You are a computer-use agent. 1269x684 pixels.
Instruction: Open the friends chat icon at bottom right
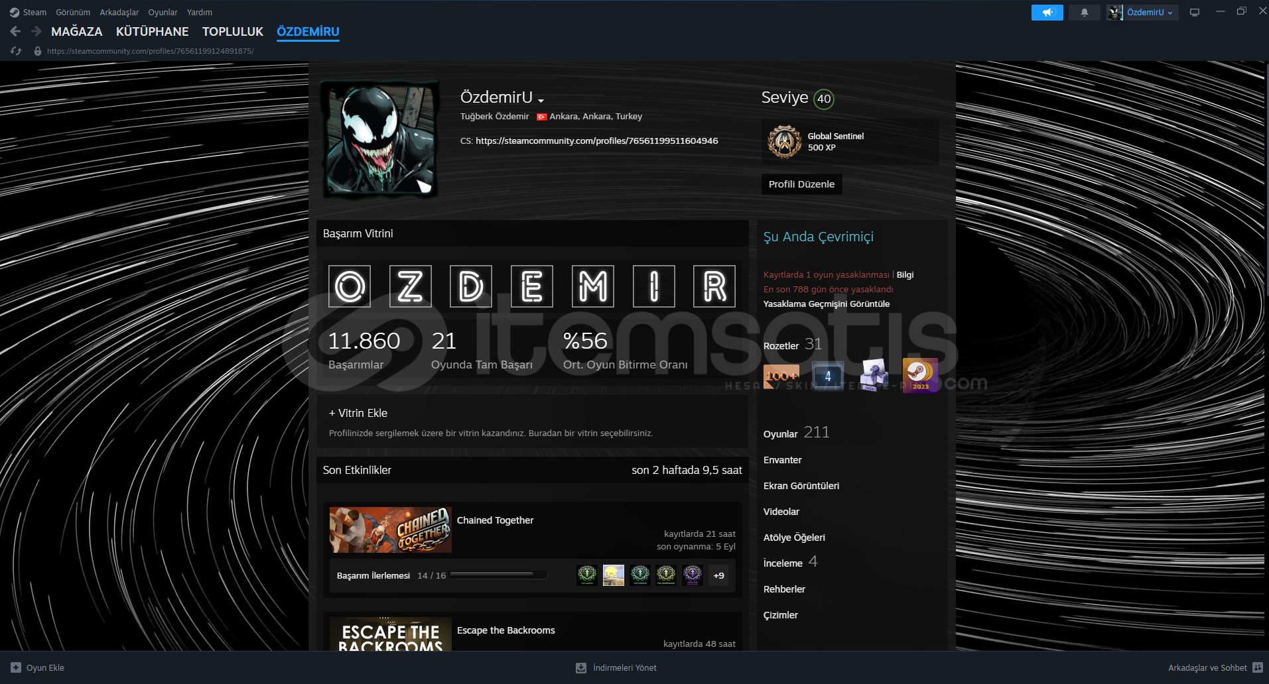pyautogui.click(x=1258, y=667)
